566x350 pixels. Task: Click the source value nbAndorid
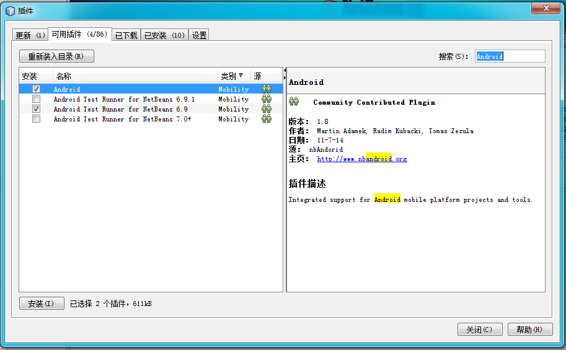326,149
